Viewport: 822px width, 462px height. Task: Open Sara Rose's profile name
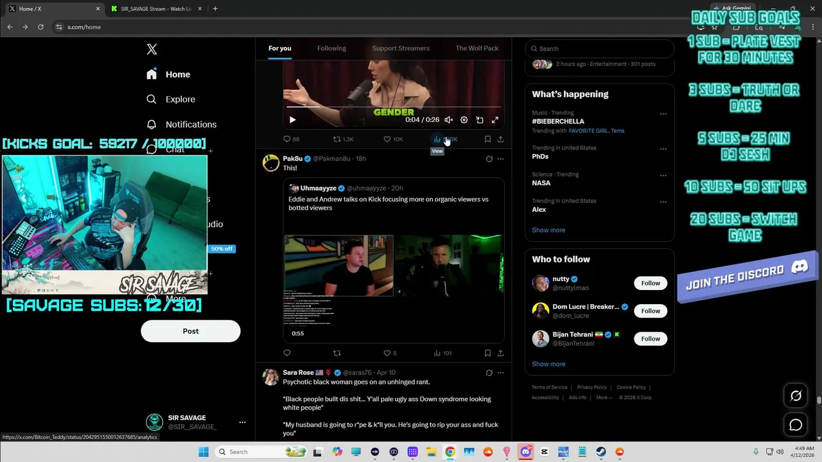[x=298, y=373]
